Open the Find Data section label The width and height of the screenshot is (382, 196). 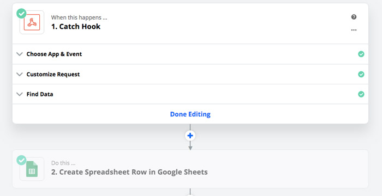pyautogui.click(x=40, y=94)
